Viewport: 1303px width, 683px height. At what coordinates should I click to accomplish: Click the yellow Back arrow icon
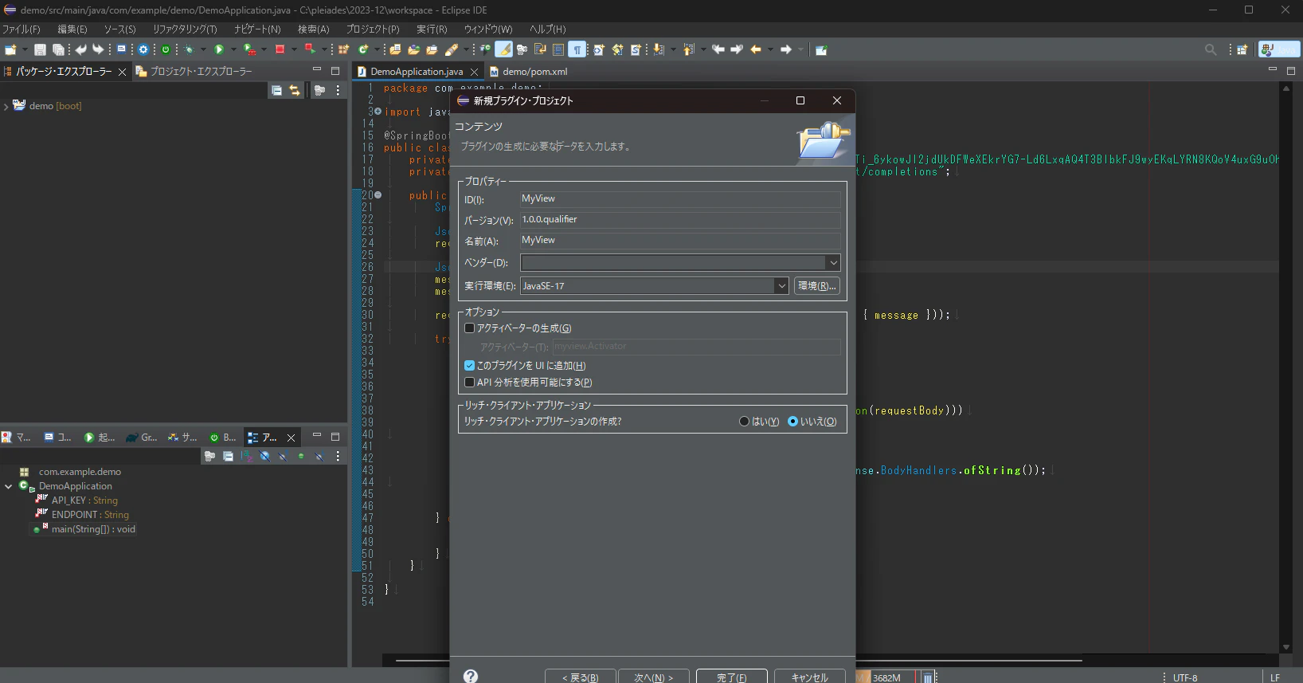(756, 49)
